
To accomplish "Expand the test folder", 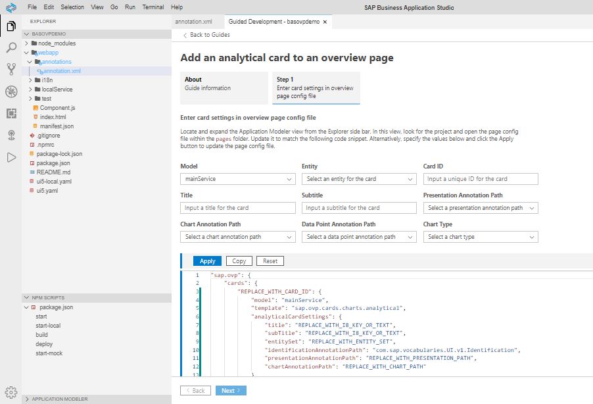I will [x=30, y=99].
